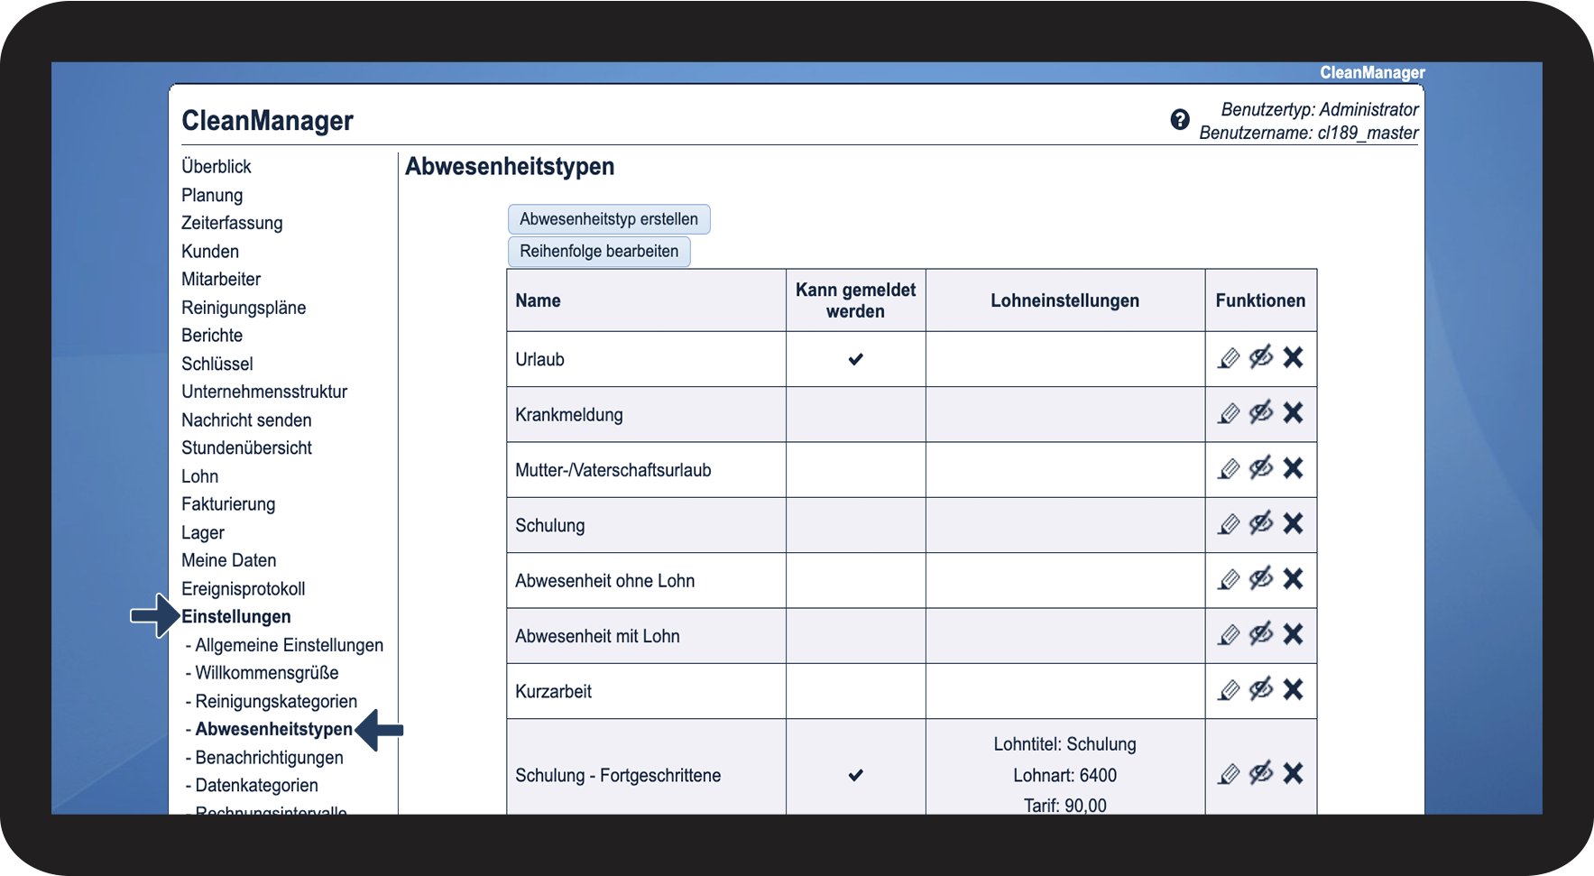Open Stundenübersicht
This screenshot has width=1594, height=876.
click(x=246, y=448)
